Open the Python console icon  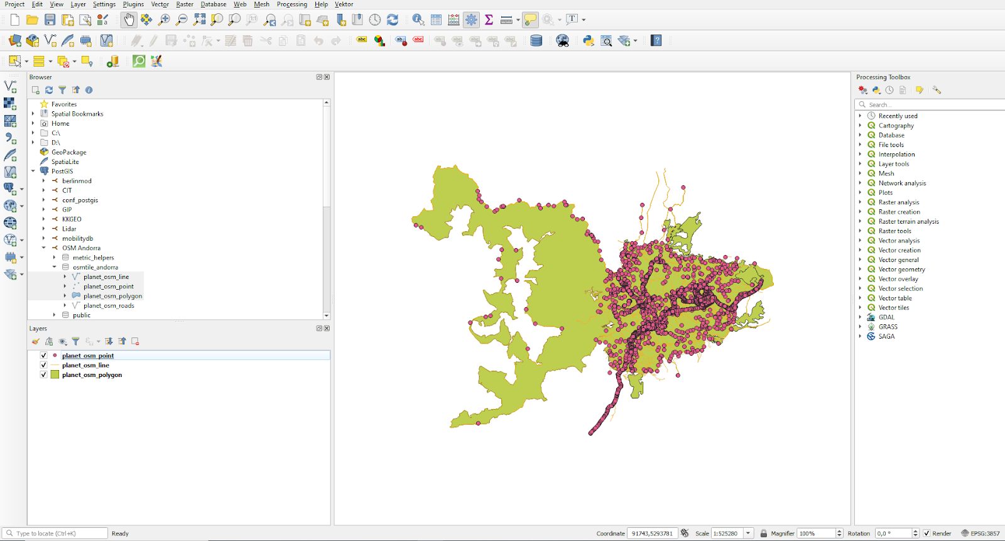(588, 41)
